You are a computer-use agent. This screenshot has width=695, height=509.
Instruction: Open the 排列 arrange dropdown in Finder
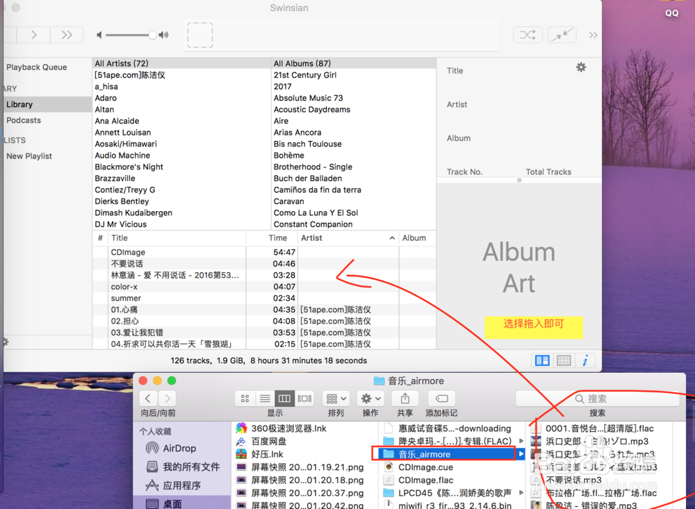[x=336, y=398]
